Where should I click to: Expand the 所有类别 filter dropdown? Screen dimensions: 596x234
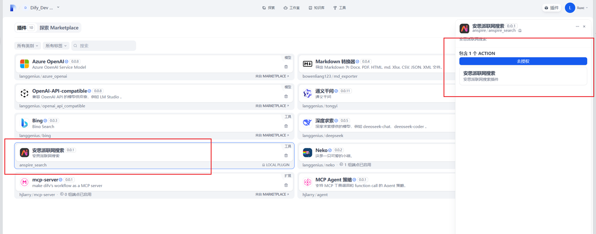click(x=27, y=46)
